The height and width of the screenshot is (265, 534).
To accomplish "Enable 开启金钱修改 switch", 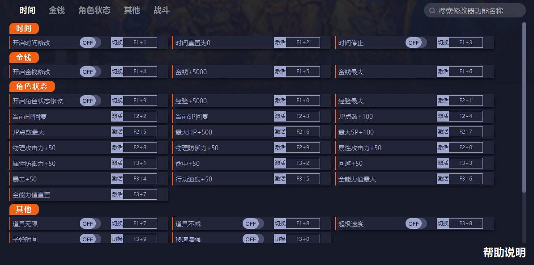I will point(90,72).
